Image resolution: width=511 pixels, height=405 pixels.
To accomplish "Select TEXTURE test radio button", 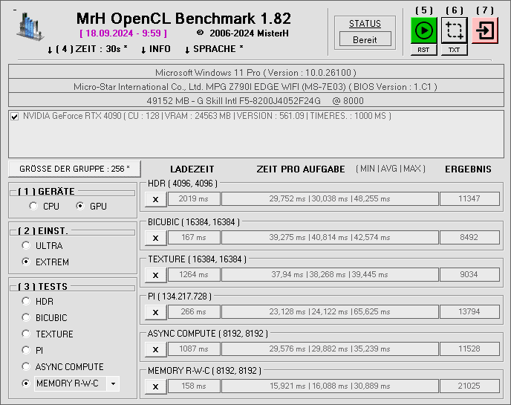I will (x=26, y=334).
